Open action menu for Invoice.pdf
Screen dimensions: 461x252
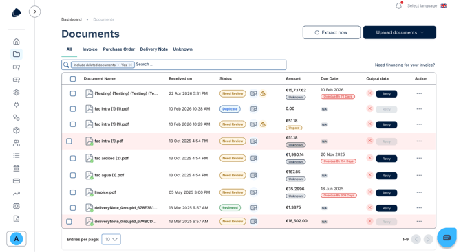point(419,192)
